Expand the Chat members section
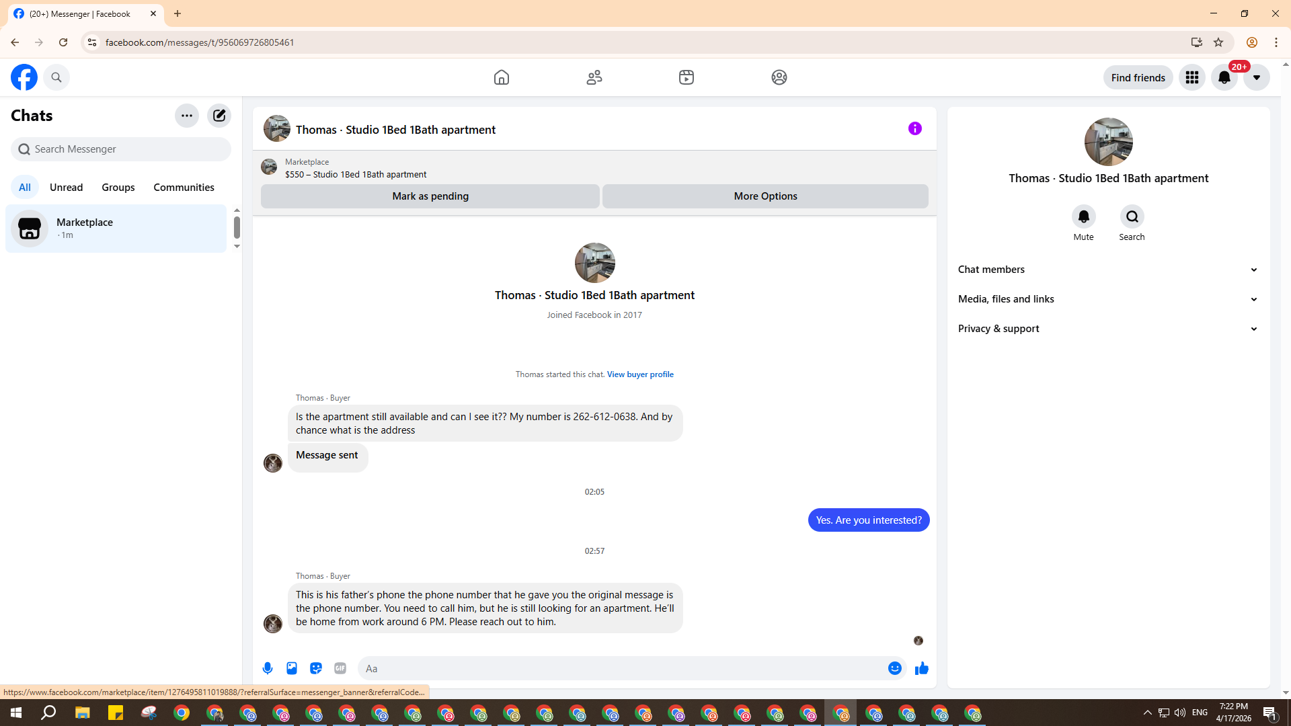 point(1108,270)
